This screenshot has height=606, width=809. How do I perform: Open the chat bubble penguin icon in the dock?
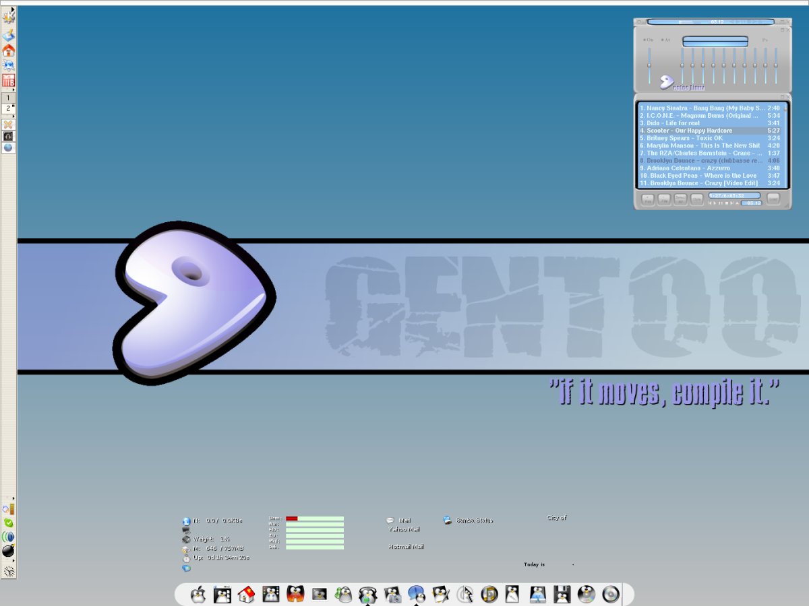[417, 595]
